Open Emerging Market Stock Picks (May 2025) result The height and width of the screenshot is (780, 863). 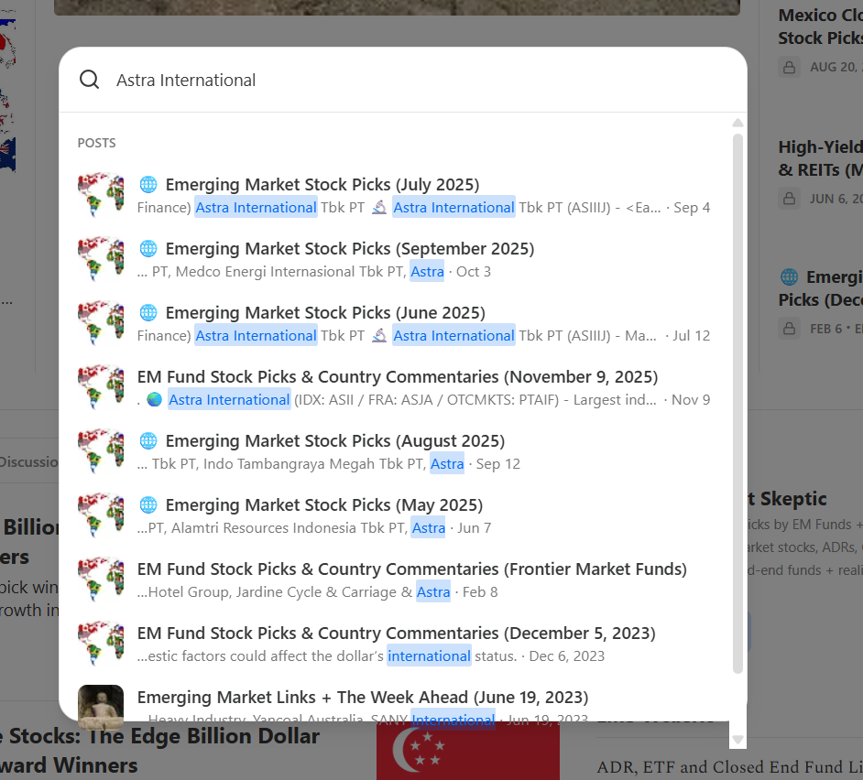coord(394,515)
